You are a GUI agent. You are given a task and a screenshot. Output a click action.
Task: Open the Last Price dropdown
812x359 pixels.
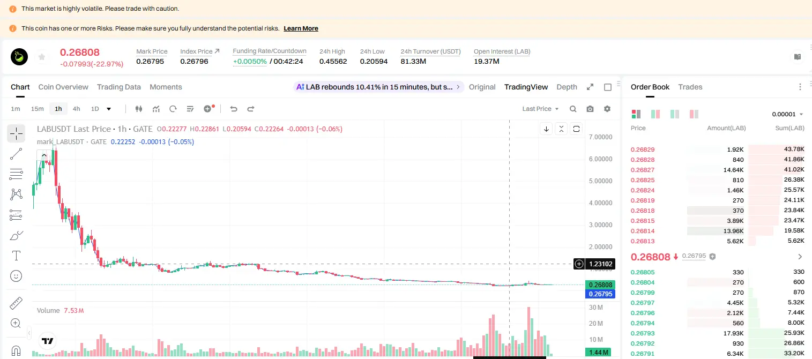coord(540,109)
